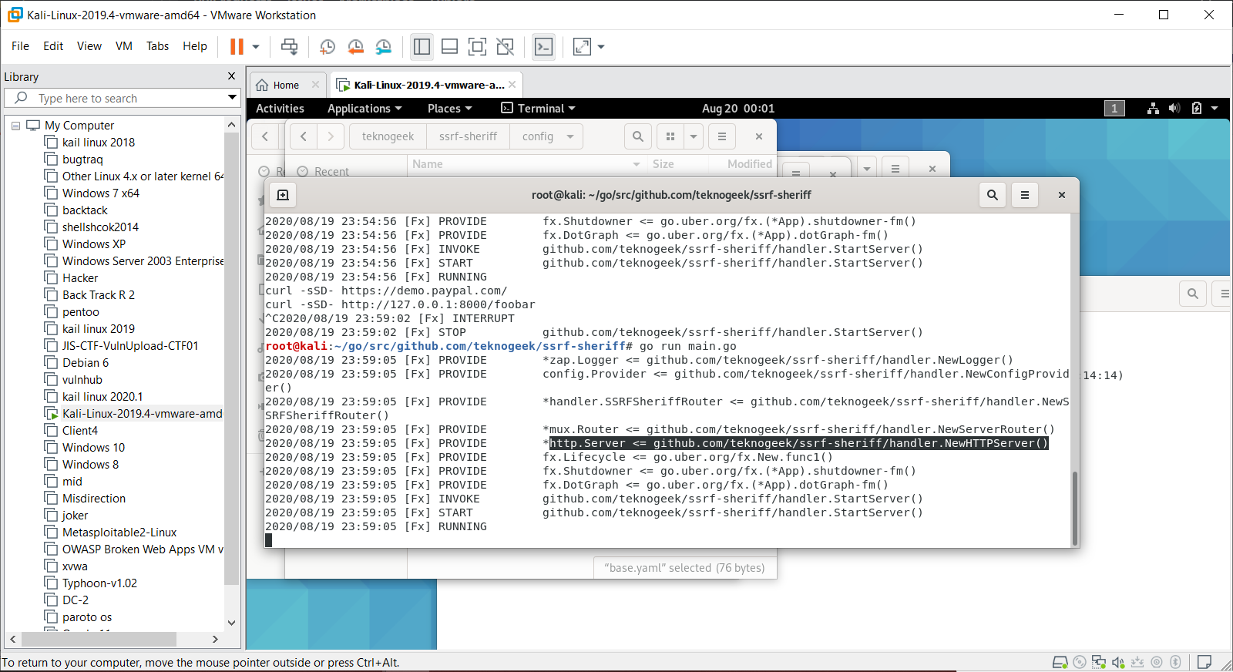
Task: Open the snapshot manager
Action: (383, 47)
